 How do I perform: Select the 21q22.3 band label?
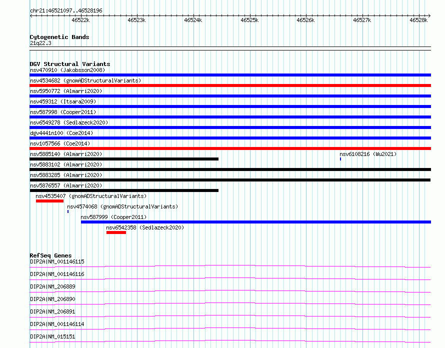pos(40,43)
